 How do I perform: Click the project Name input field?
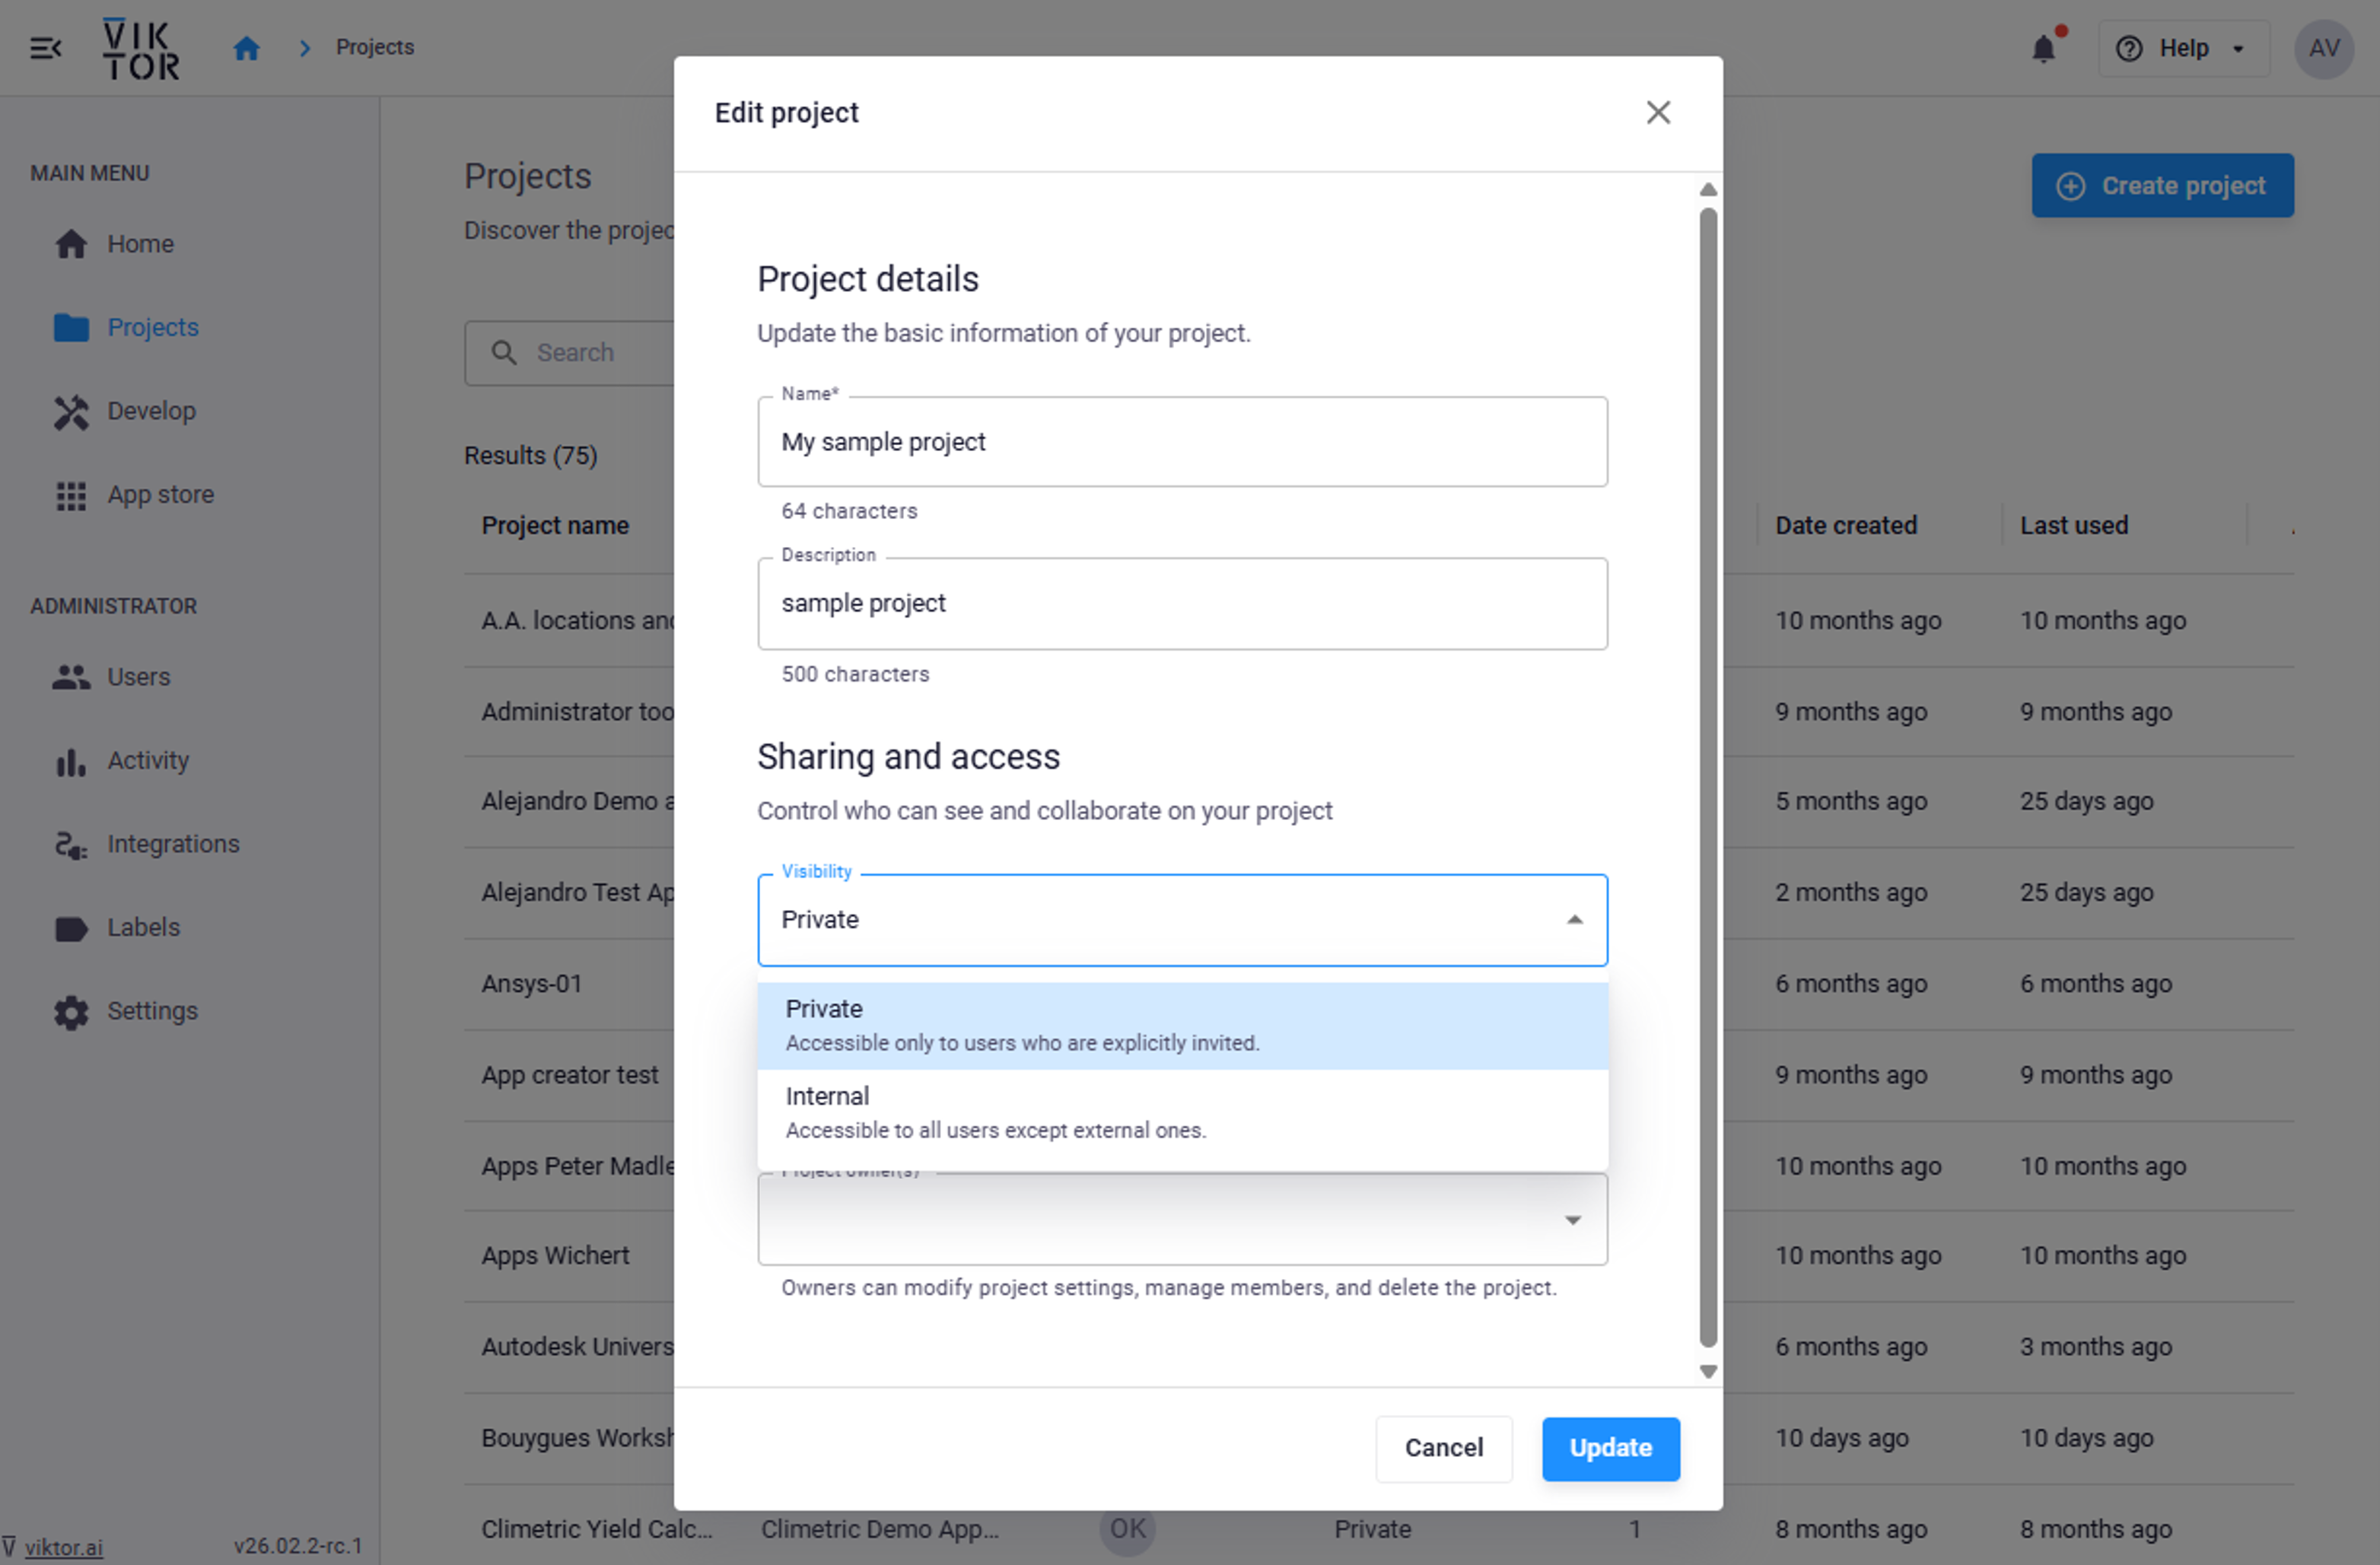point(1182,442)
